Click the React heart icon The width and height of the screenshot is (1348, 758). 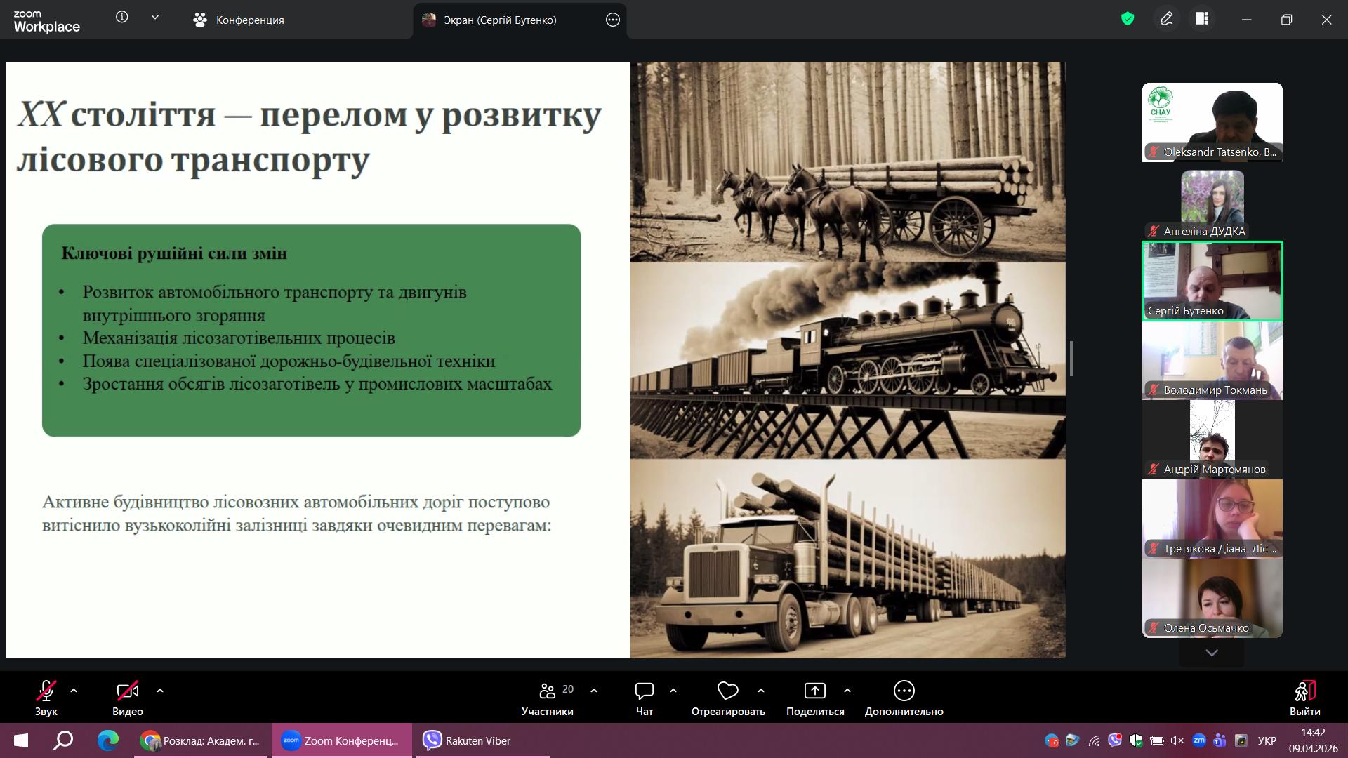[x=727, y=691]
